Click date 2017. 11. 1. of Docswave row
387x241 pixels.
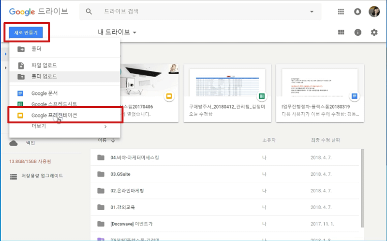[322, 224]
